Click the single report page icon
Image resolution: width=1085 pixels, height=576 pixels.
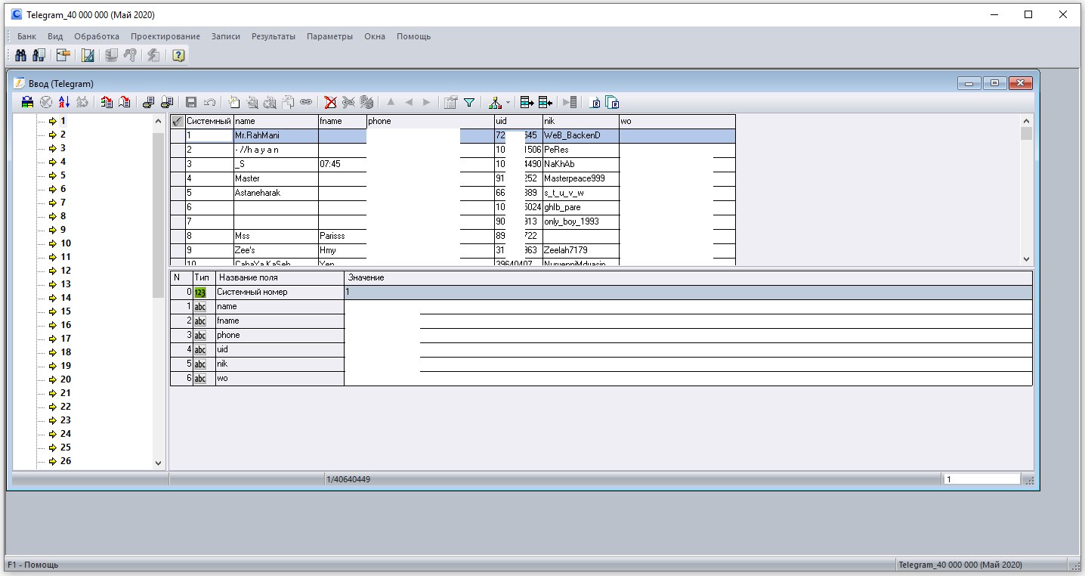(595, 102)
